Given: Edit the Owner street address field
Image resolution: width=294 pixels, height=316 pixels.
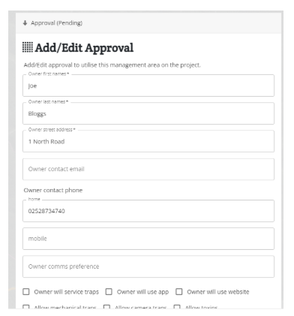Looking at the screenshot, I should point(148,141).
